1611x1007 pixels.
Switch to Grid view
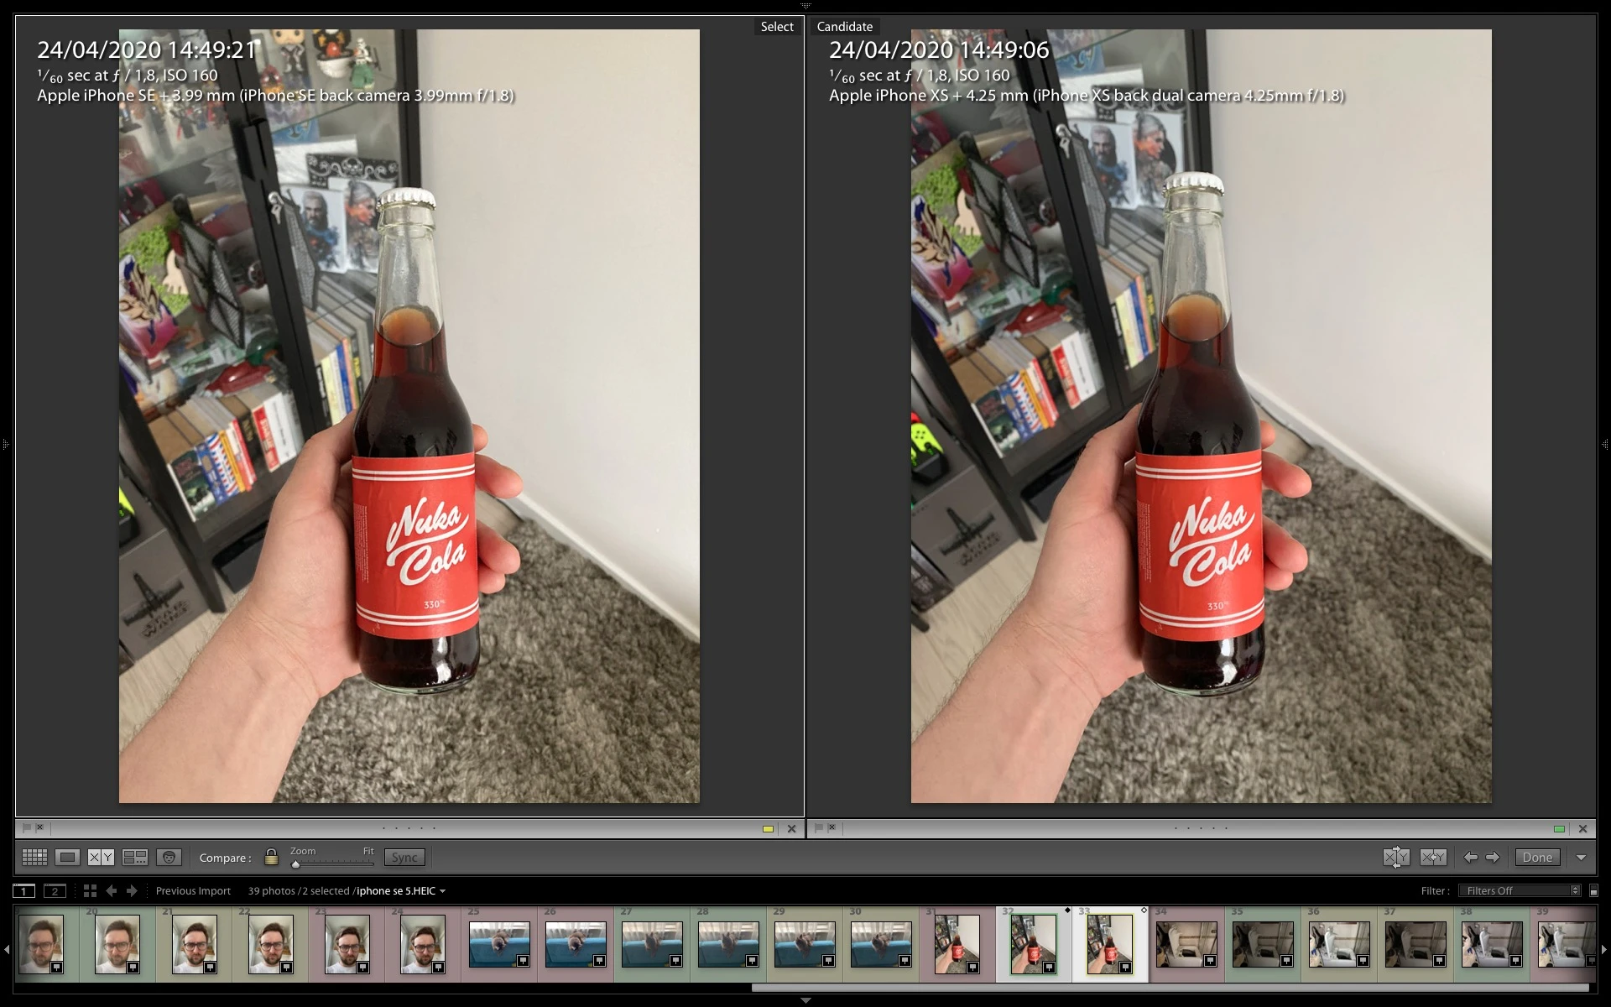pyautogui.click(x=34, y=857)
